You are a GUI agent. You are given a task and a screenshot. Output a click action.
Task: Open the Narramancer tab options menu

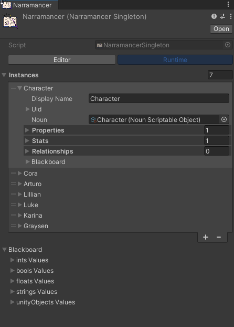click(x=228, y=4)
